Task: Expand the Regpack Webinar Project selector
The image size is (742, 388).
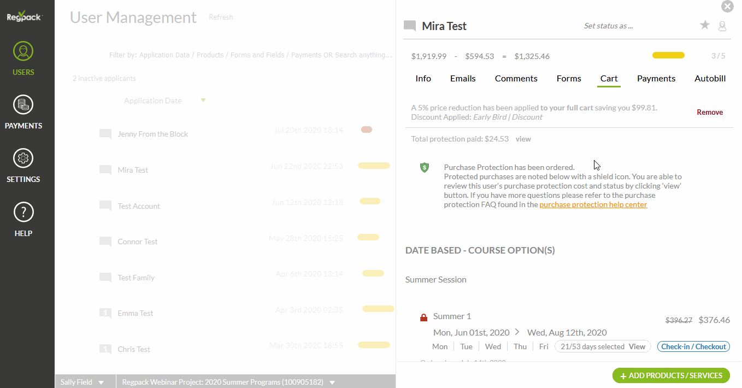Action: [x=228, y=382]
